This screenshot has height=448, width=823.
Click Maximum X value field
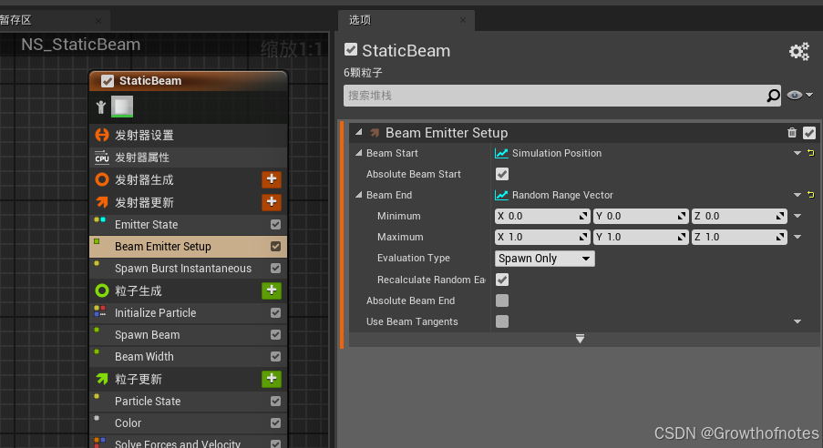point(542,237)
